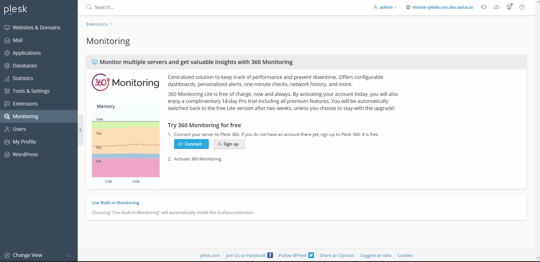Image resolution: width=540 pixels, height=262 pixels.
Task: Open the WordPress sidebar item
Action: coord(25,155)
